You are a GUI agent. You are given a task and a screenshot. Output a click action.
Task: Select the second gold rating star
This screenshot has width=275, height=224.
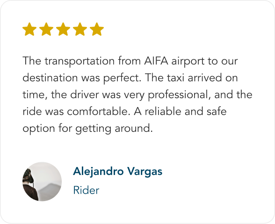(x=46, y=29)
